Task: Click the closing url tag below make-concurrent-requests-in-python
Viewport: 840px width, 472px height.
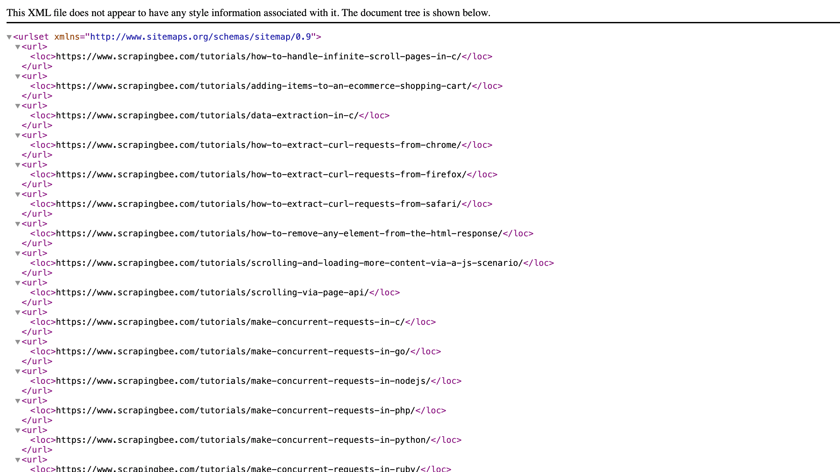Action: point(37,450)
